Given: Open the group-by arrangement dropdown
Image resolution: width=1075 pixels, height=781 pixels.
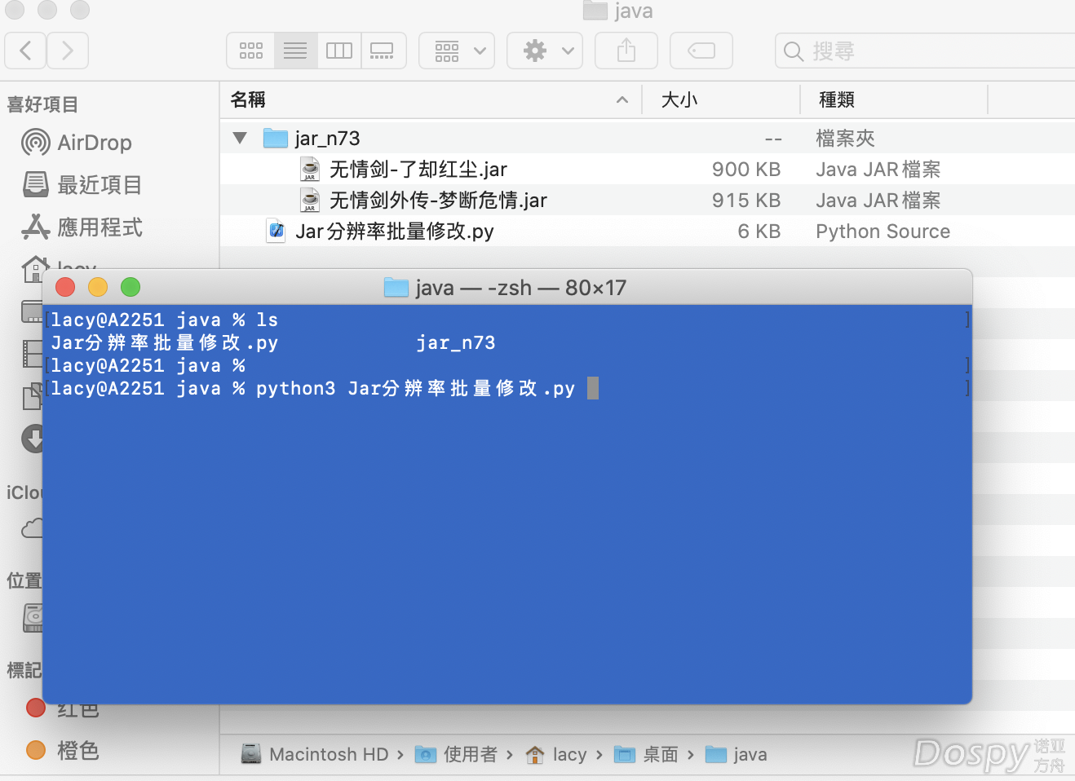Looking at the screenshot, I should click(457, 51).
